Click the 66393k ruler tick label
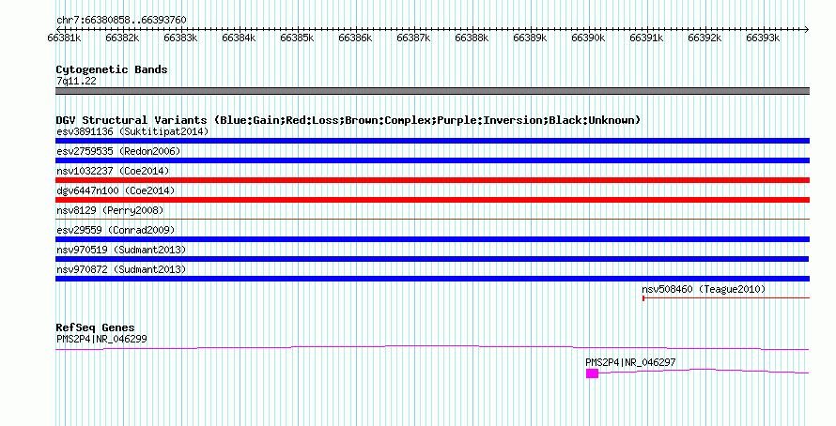This screenshot has height=426, width=836. (763, 38)
